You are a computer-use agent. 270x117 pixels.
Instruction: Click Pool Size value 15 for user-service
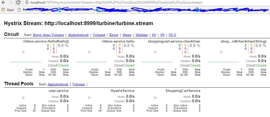(x=34, y=111)
